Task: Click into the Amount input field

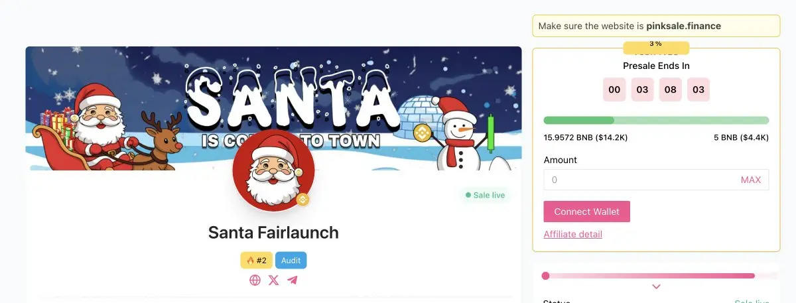Action: (656, 180)
